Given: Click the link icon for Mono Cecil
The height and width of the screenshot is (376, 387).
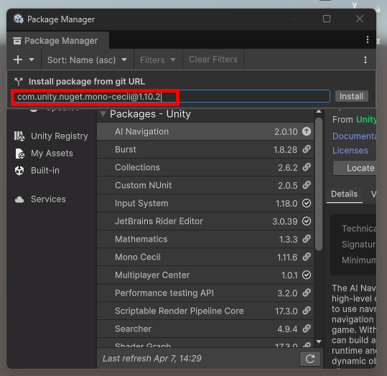Looking at the screenshot, I should point(307,257).
